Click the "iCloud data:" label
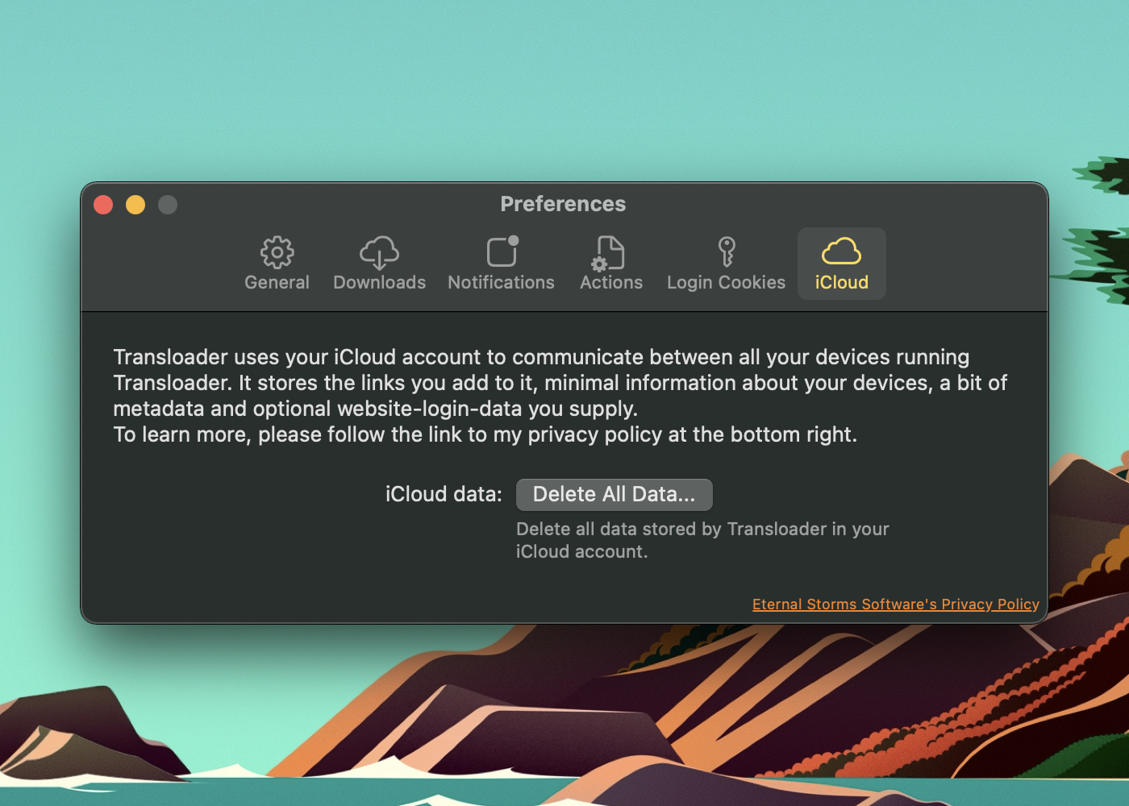 tap(444, 494)
